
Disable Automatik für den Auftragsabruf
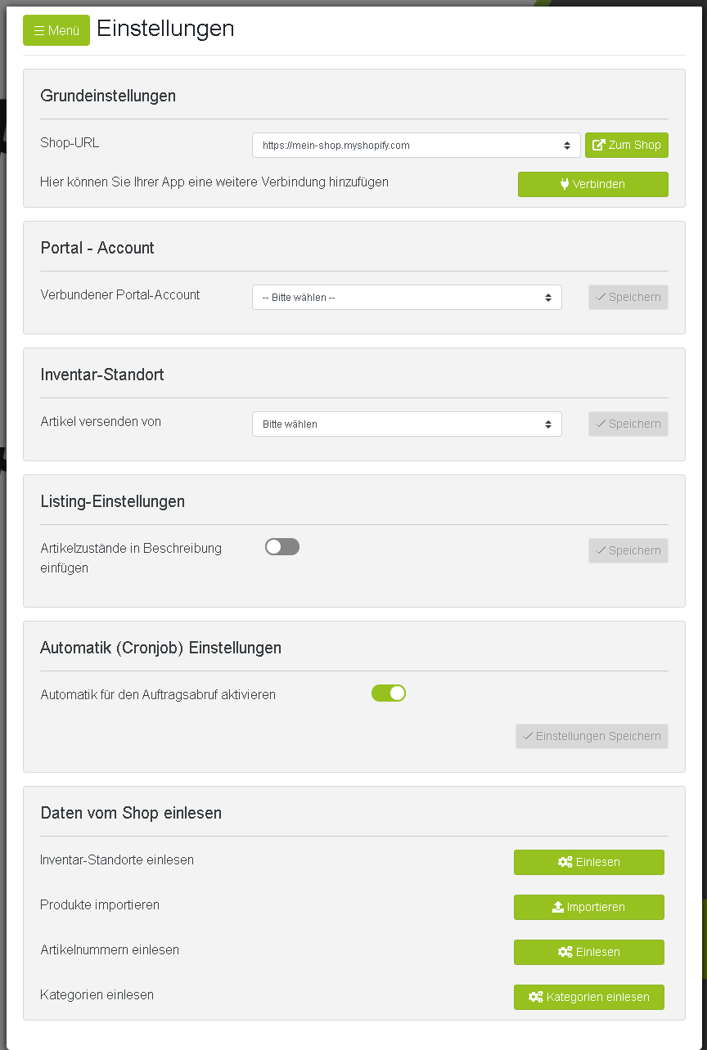point(389,693)
